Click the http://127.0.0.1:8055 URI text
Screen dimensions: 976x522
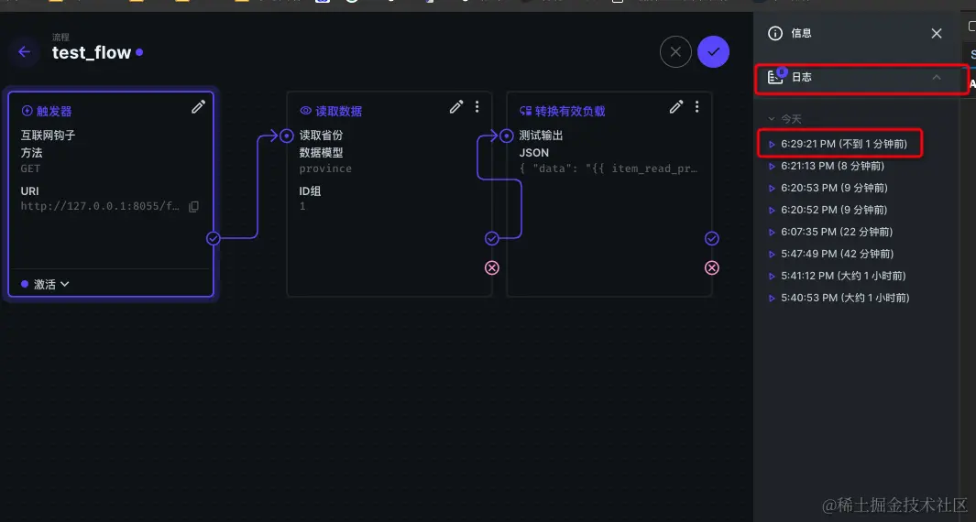pyautogui.click(x=100, y=207)
